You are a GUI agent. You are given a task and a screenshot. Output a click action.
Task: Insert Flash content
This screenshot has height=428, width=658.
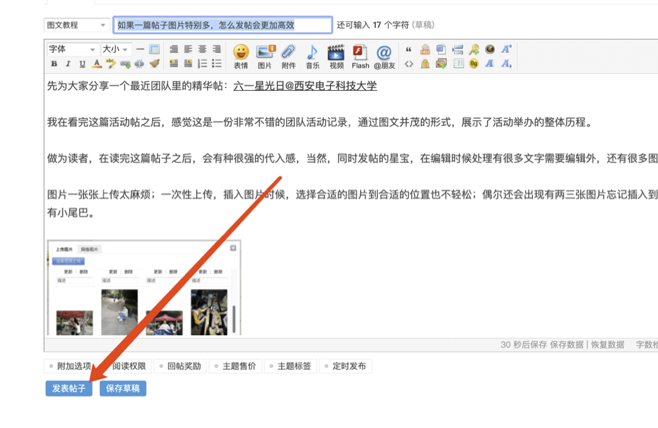click(361, 57)
